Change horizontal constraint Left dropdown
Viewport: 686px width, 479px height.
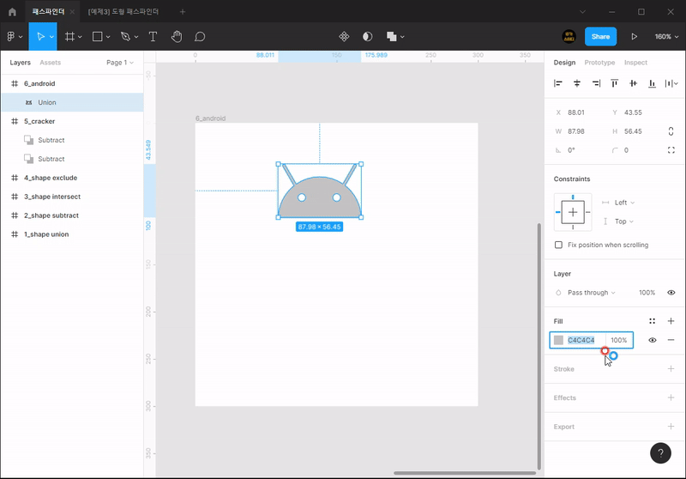click(624, 203)
